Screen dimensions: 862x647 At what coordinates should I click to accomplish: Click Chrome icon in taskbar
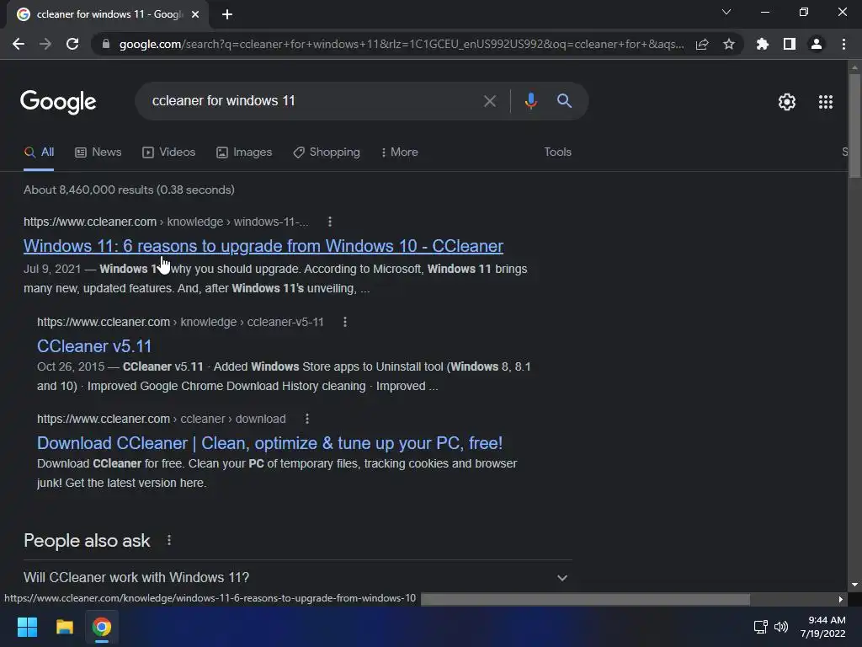coord(102,627)
